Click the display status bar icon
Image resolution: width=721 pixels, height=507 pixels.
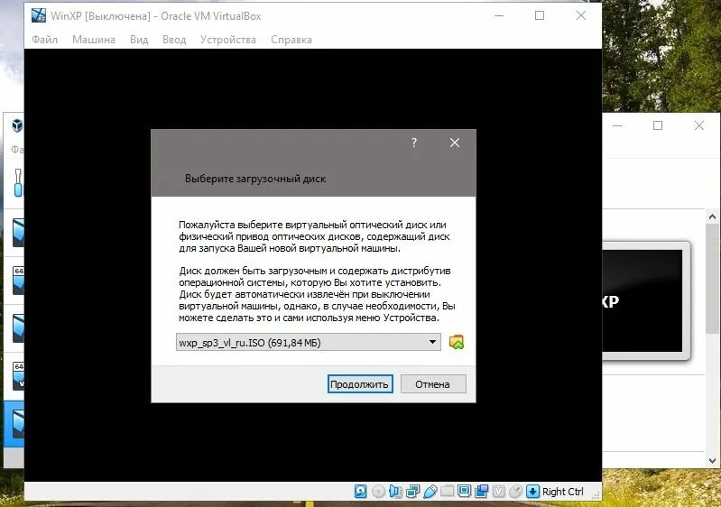click(465, 492)
